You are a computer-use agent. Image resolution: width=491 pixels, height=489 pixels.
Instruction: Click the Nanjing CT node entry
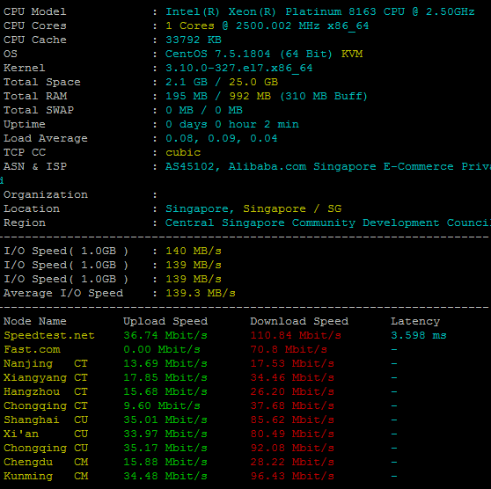click(46, 363)
